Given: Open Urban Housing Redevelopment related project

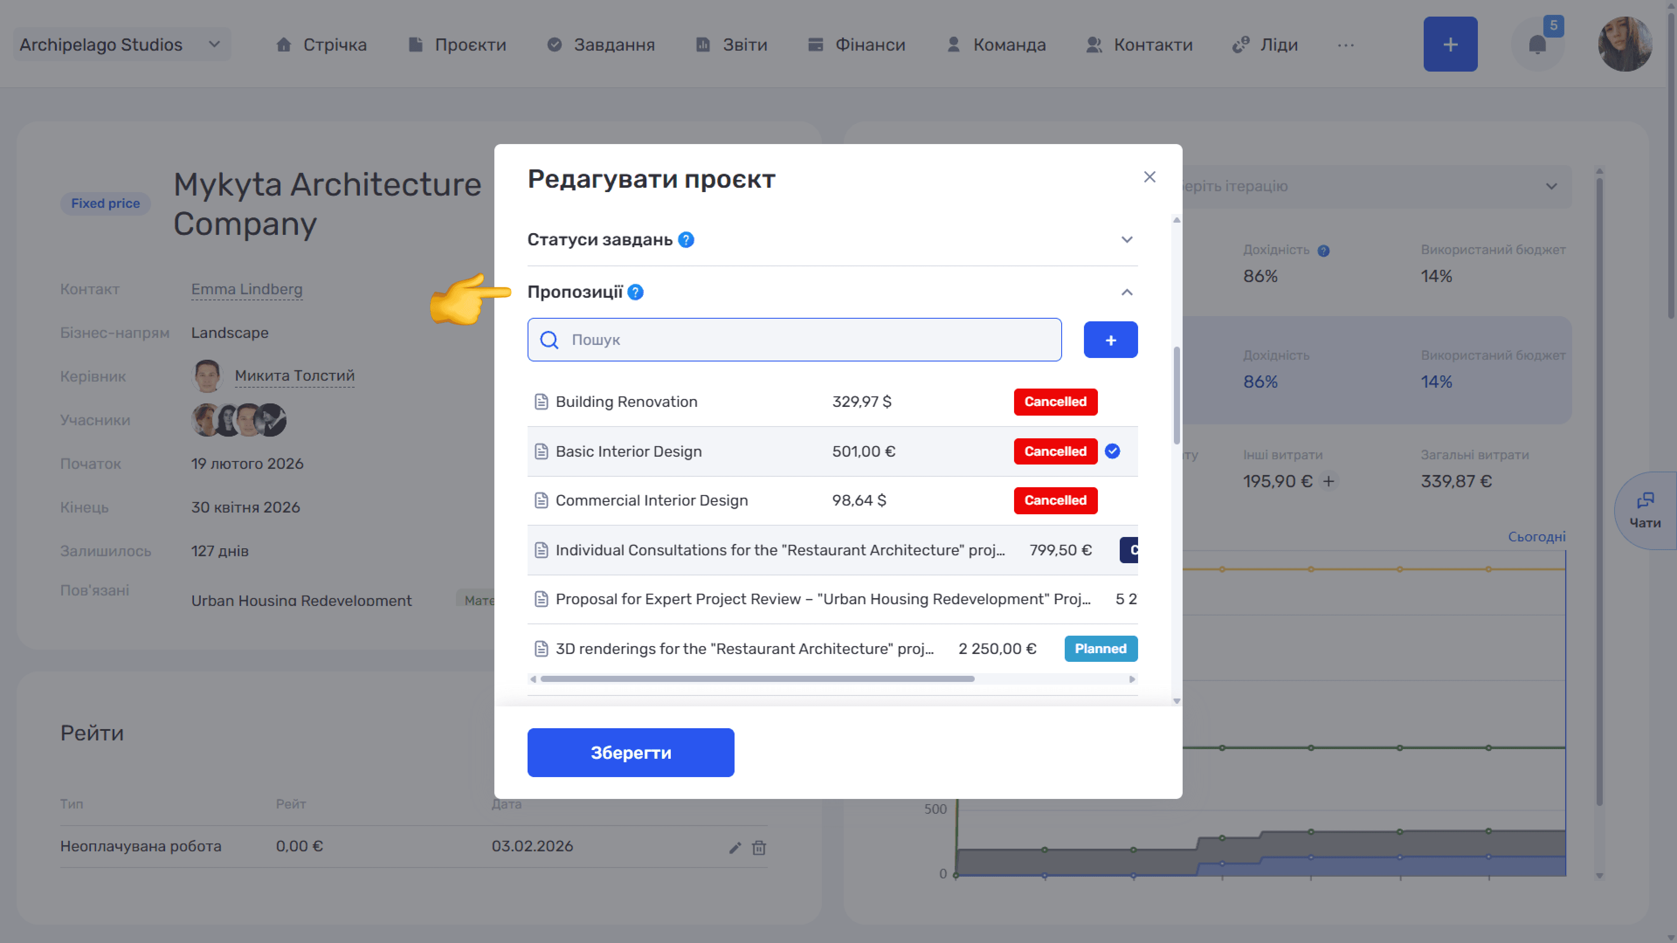Looking at the screenshot, I should [301, 599].
